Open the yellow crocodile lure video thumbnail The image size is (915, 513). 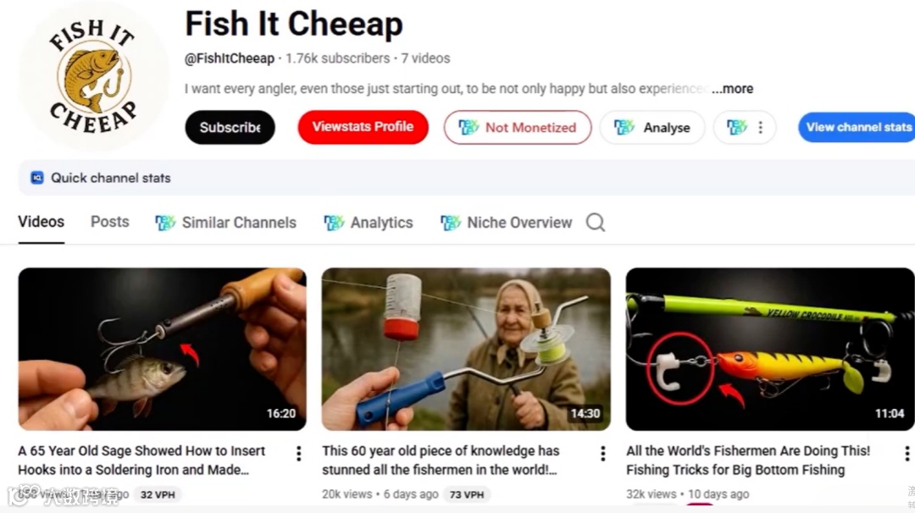click(769, 349)
